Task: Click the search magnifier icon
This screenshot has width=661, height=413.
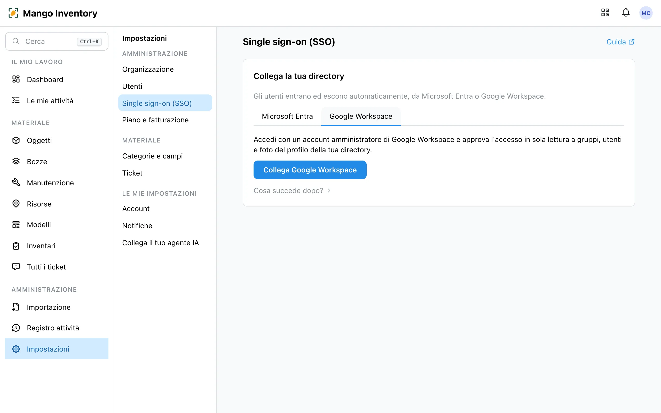Action: (16, 41)
